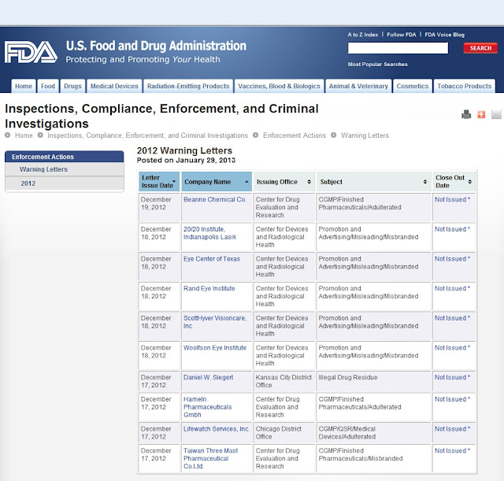Click Warning Letters breadcrumb link
This screenshot has height=481, width=504.
(365, 135)
